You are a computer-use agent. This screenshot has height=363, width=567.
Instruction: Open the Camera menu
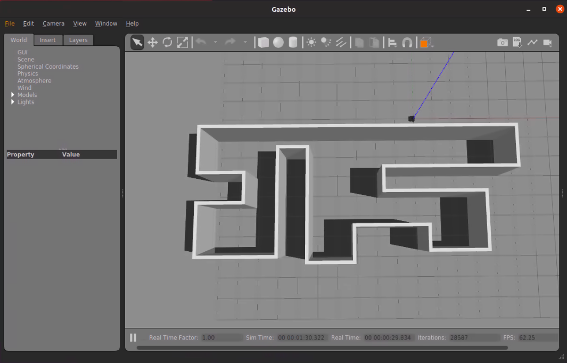coord(53,23)
